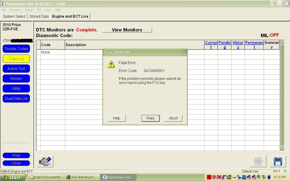
Task: Click the AVG colored tray icon
Action: point(229,177)
